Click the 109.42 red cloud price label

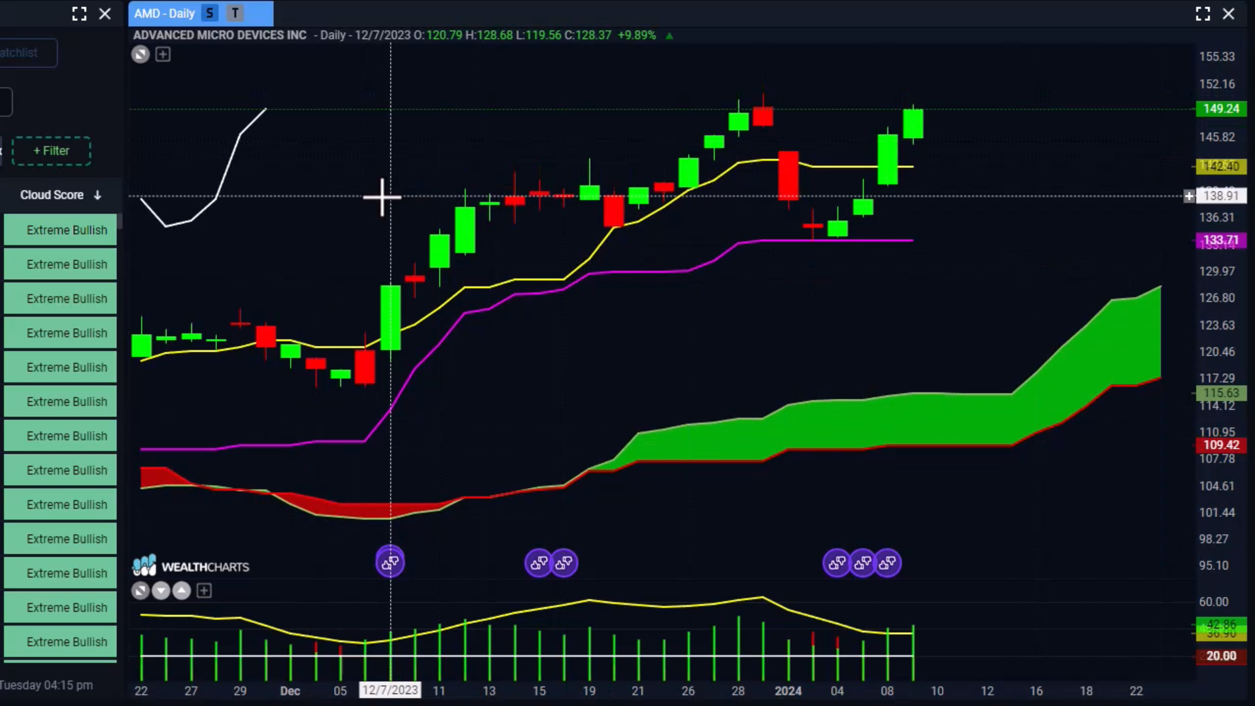(1221, 445)
